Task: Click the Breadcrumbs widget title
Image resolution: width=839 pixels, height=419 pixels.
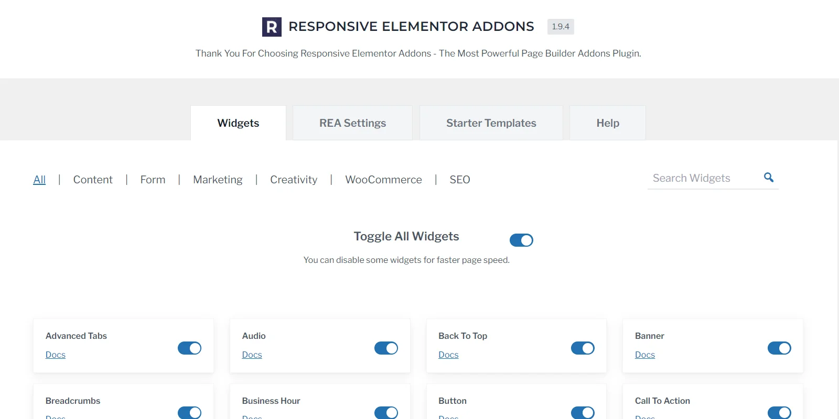Action: click(x=73, y=401)
